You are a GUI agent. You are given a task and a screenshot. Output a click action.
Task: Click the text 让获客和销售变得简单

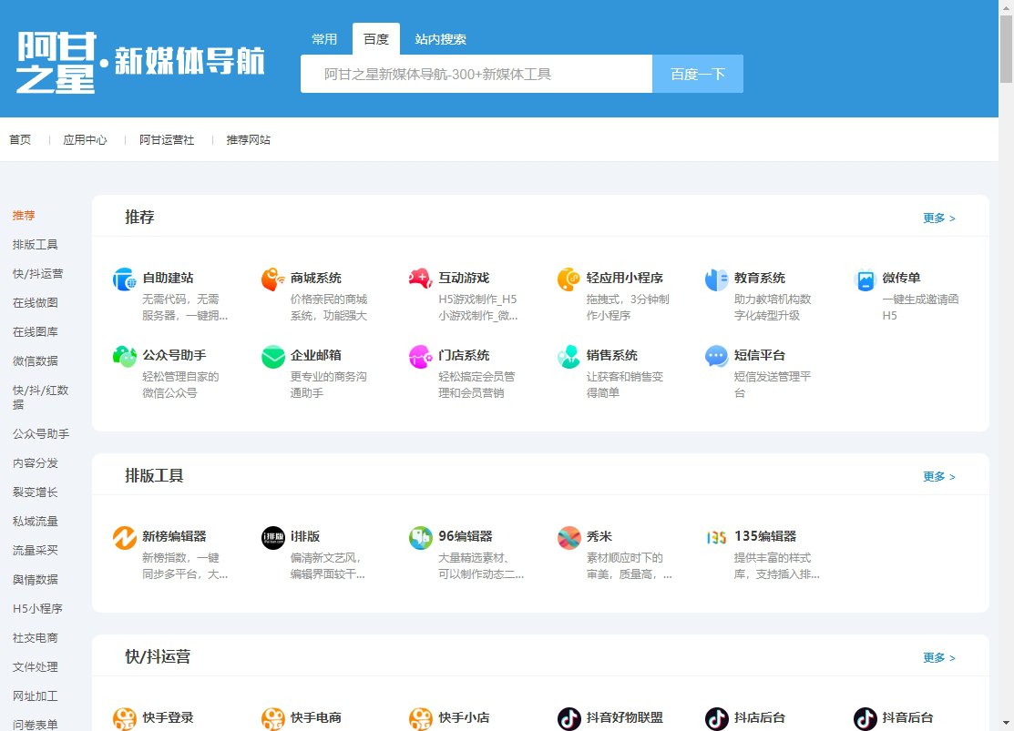click(625, 384)
